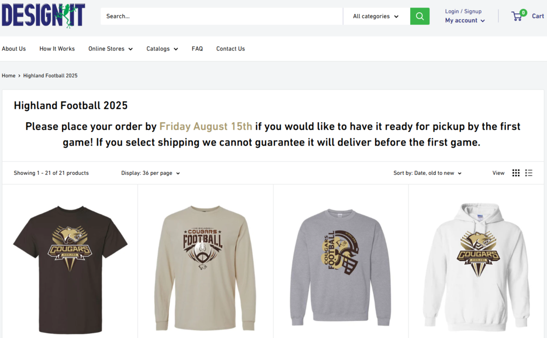This screenshot has width=547, height=338.
Task: Click the FAQ link
Action: pos(197,49)
